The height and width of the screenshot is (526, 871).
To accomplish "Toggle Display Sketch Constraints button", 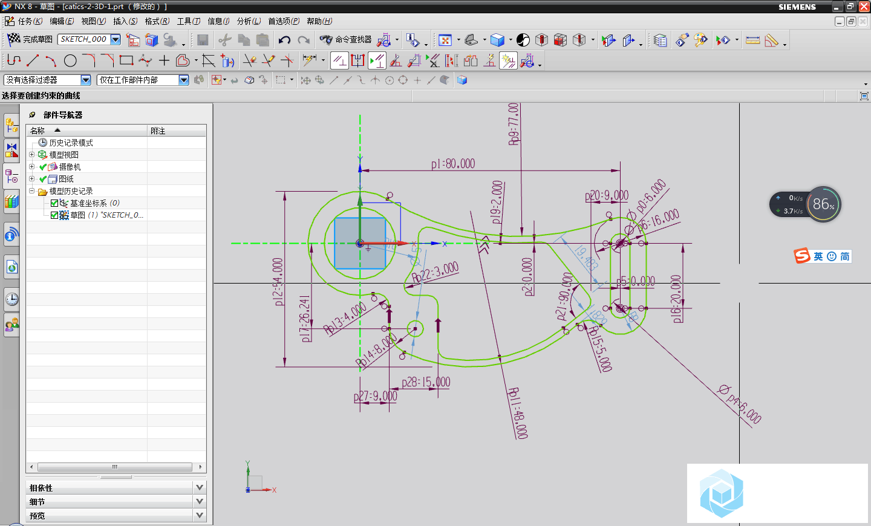I will click(x=377, y=60).
